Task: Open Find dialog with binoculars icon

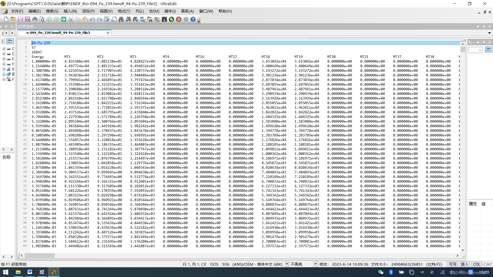Action: pos(121,19)
